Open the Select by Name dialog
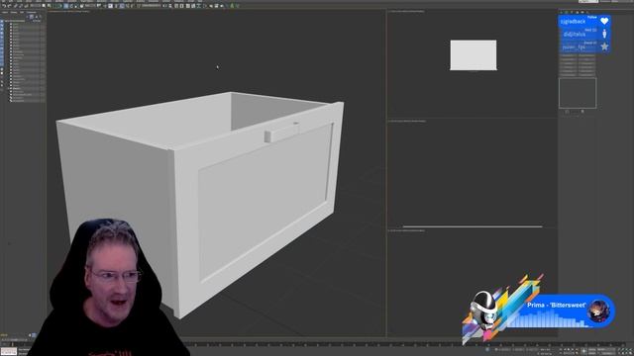This screenshot has width=634, height=356. tap(50, 6)
